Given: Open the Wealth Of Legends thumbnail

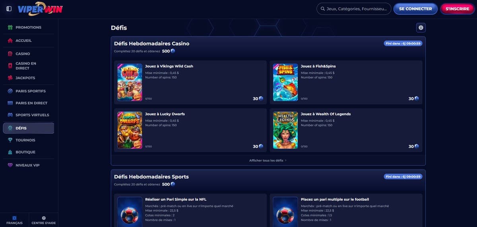Looking at the screenshot, I should tap(285, 130).
